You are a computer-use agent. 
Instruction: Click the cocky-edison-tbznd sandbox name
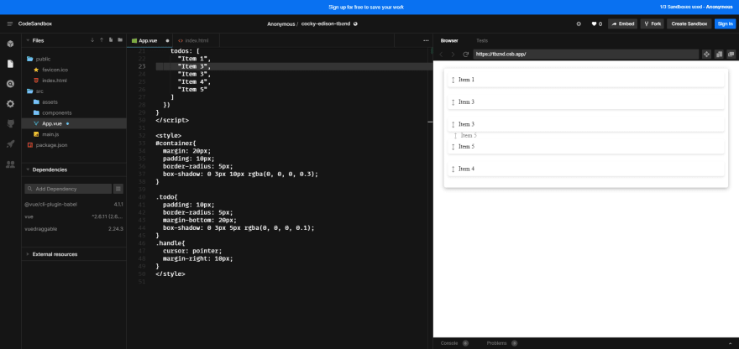[326, 23]
